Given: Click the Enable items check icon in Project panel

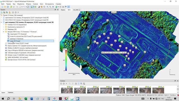Looking at the screenshot, I should click(13, 12).
